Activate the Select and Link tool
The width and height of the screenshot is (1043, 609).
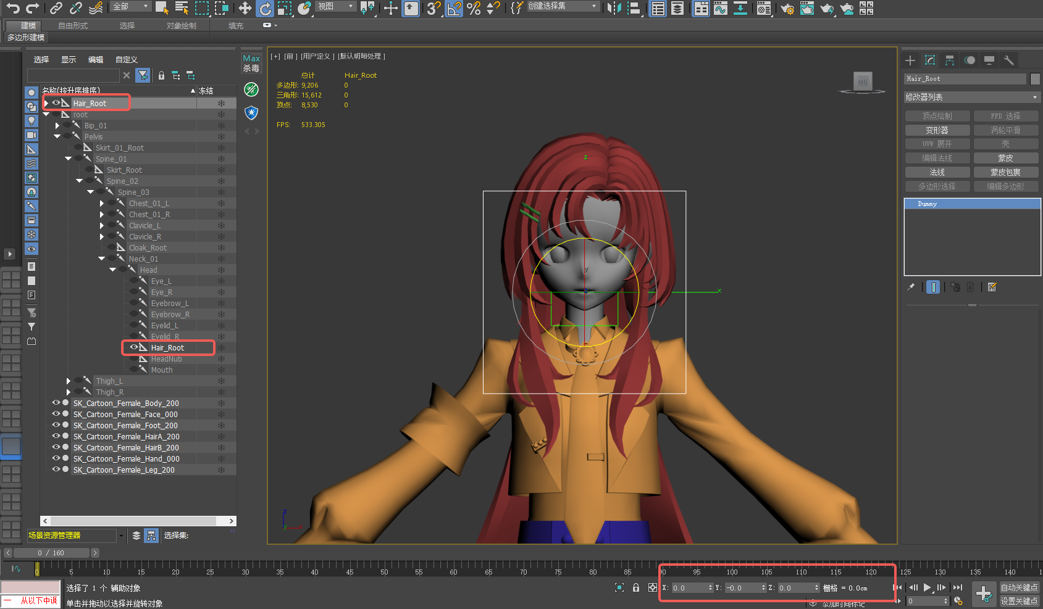pos(56,7)
